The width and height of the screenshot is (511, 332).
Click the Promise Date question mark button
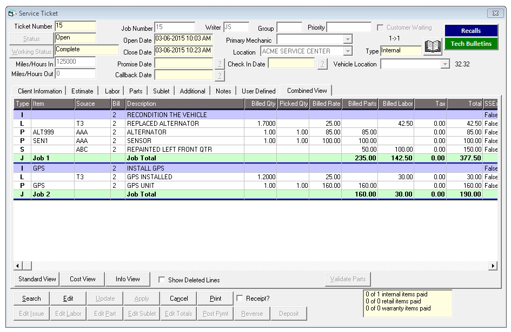[x=220, y=64]
